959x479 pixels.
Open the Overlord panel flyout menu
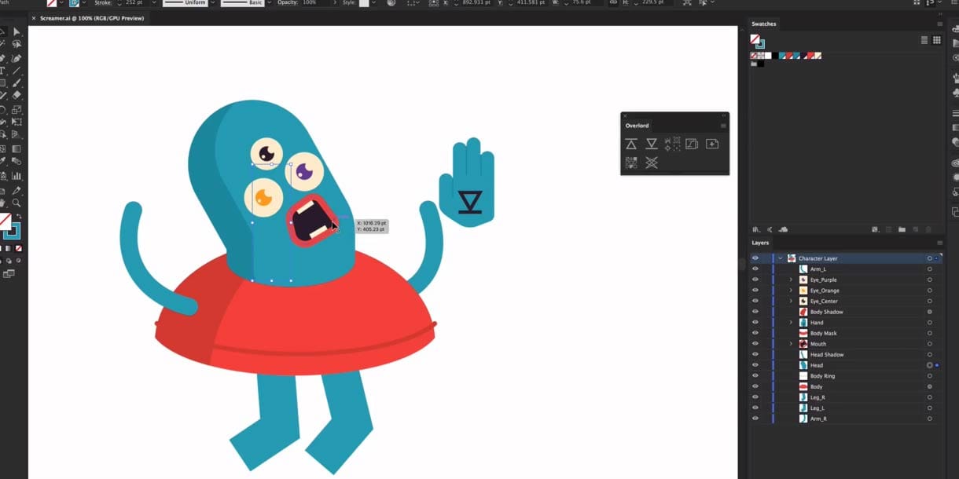point(723,125)
